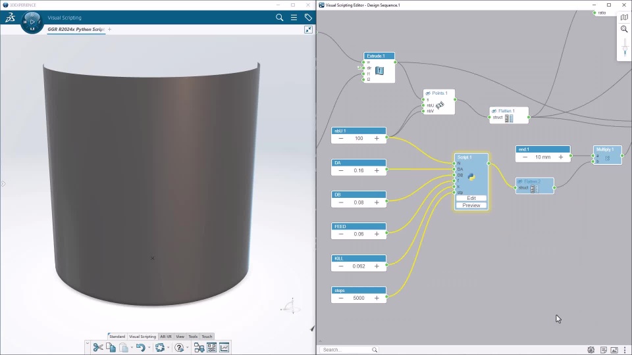
Task: Toggle visibility eye on Flatten.2 node
Action: pyautogui.click(x=520, y=181)
